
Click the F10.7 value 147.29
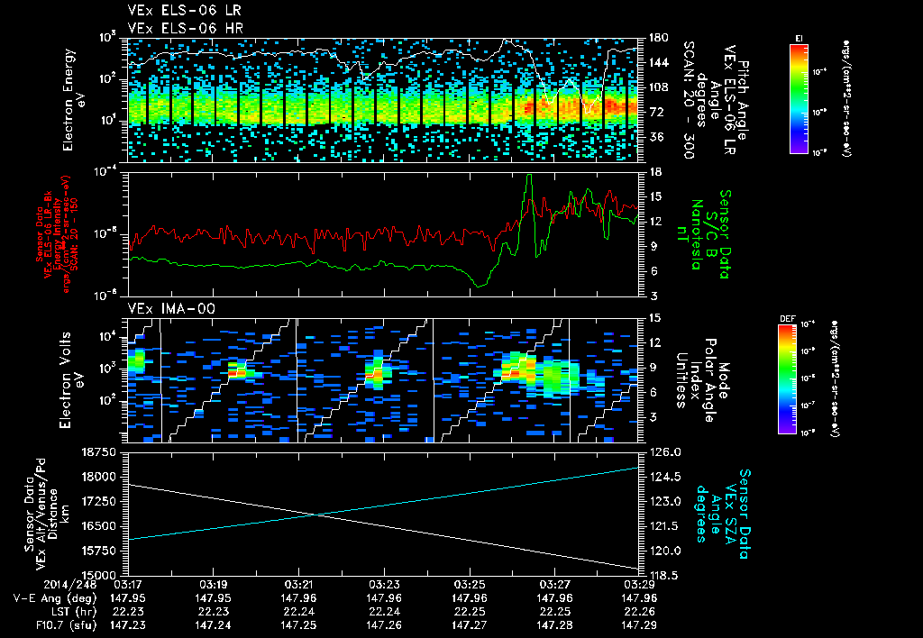pos(639,625)
